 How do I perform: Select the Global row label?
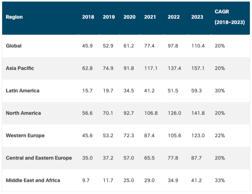(x=14, y=46)
